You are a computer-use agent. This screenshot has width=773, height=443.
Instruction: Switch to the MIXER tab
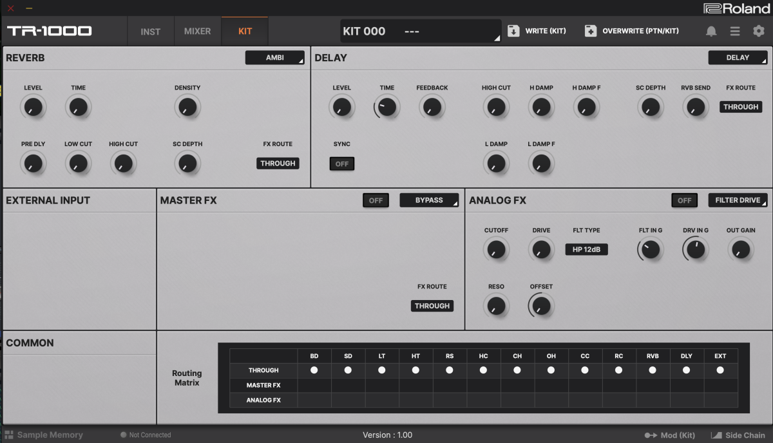[198, 31]
